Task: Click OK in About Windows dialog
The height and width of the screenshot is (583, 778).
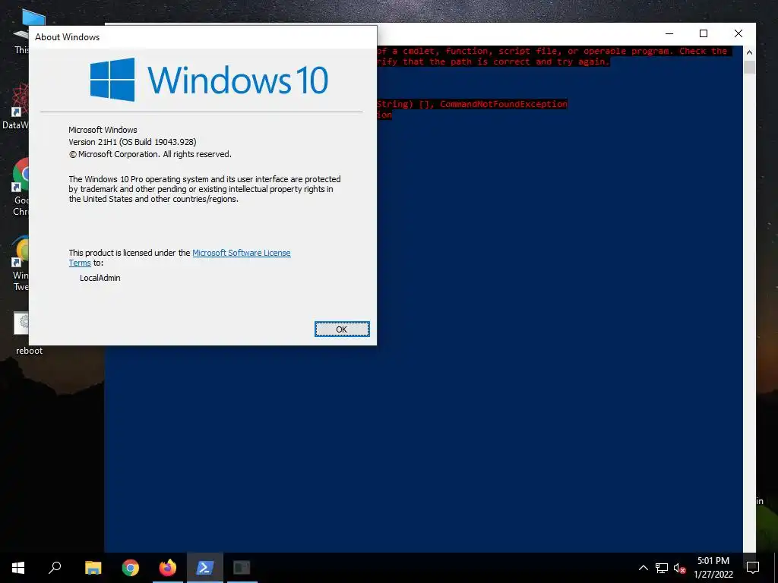Action: click(342, 329)
